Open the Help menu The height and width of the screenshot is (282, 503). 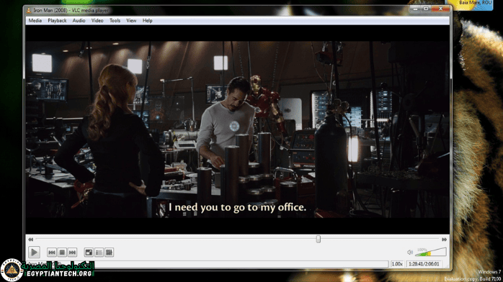tap(147, 20)
